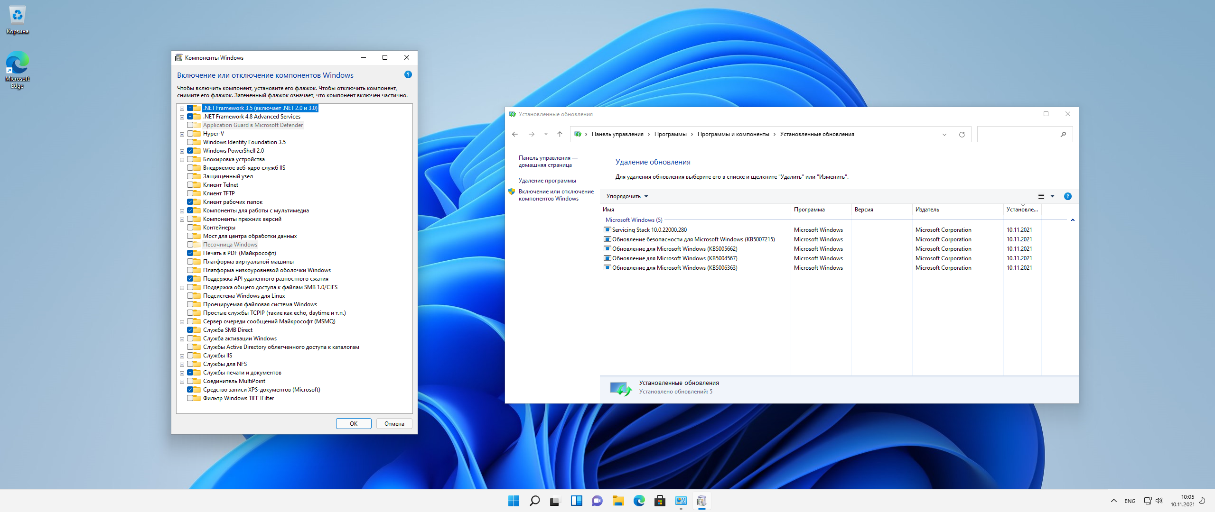The image size is (1215, 512).
Task: Open volume tray icon
Action: pyautogui.click(x=1159, y=501)
